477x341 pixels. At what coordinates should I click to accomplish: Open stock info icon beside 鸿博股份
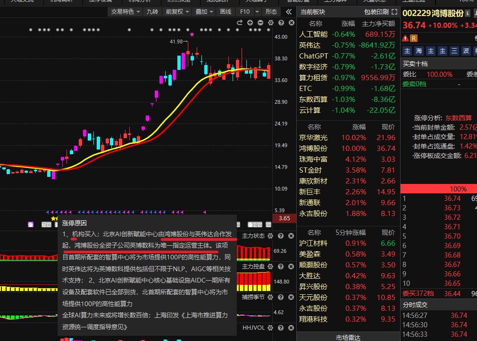click(x=468, y=13)
